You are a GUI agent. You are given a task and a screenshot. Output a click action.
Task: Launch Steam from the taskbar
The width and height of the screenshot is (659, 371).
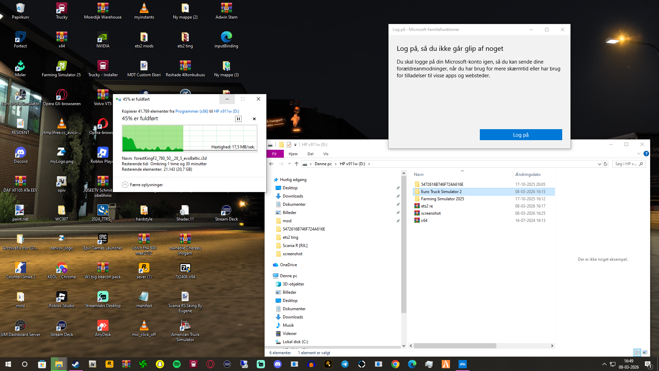[76, 364]
